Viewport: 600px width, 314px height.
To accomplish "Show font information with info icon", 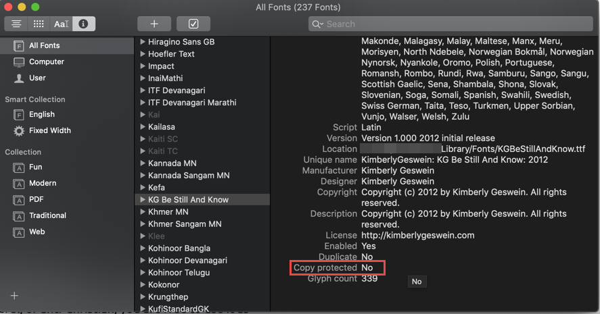I will (x=84, y=24).
